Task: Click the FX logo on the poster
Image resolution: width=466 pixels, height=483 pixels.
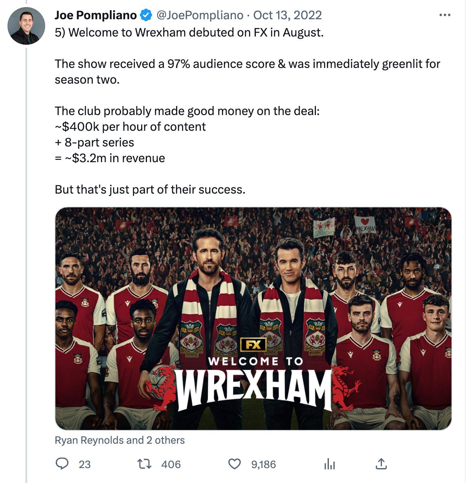Action: click(x=253, y=345)
